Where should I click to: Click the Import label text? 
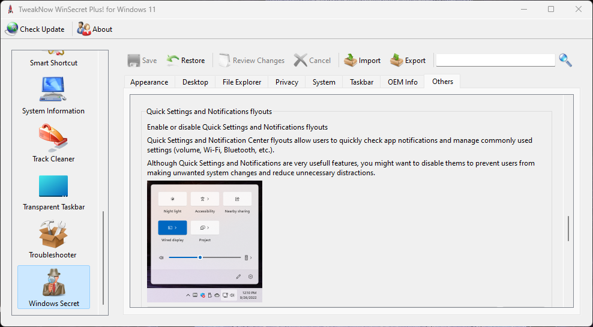[x=370, y=61]
